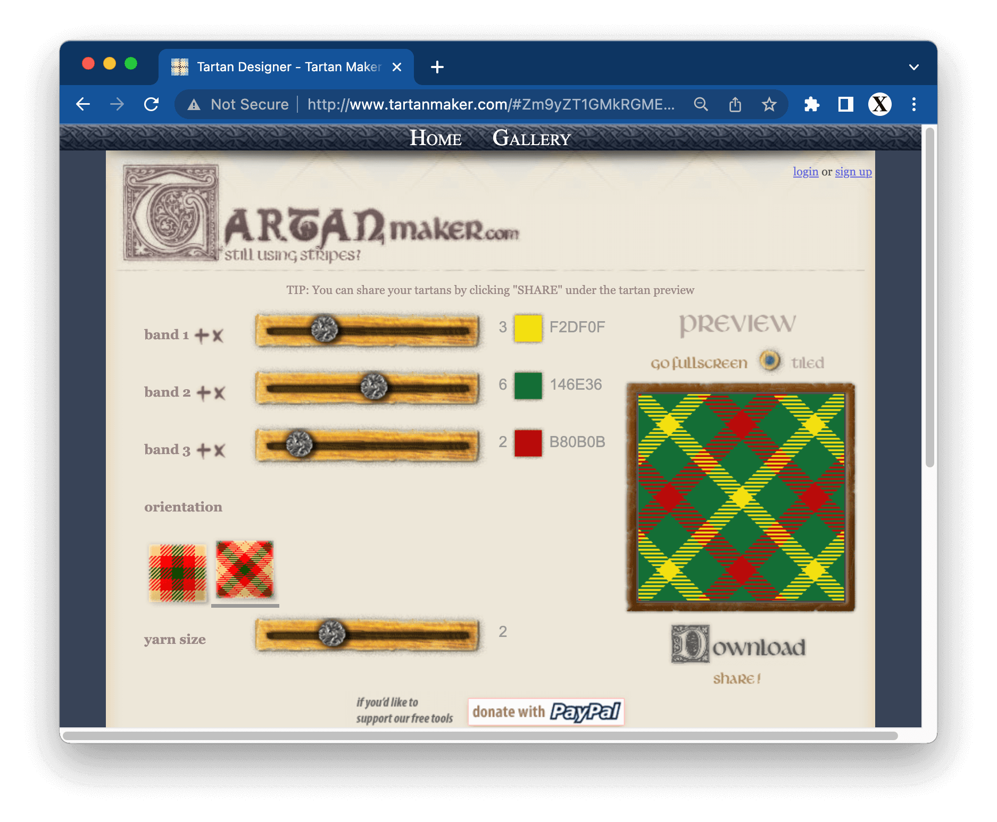Screen dimensions: 997x822
Task: Click the band 3 label
Action: pyautogui.click(x=167, y=450)
